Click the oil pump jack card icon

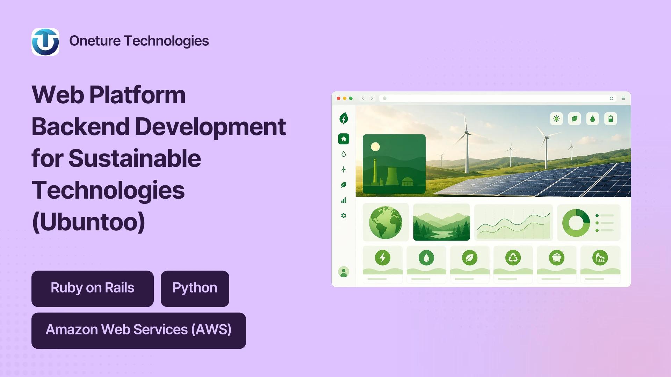click(x=600, y=258)
